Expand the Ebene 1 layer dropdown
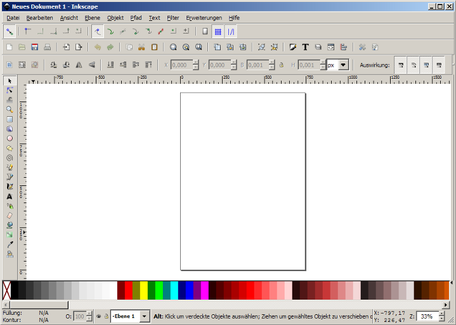Image resolution: width=456 pixels, height=325 pixels. click(144, 316)
